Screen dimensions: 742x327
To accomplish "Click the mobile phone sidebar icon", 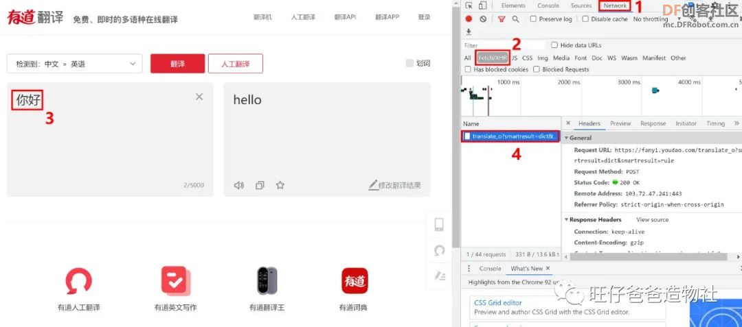I will click(x=438, y=225).
